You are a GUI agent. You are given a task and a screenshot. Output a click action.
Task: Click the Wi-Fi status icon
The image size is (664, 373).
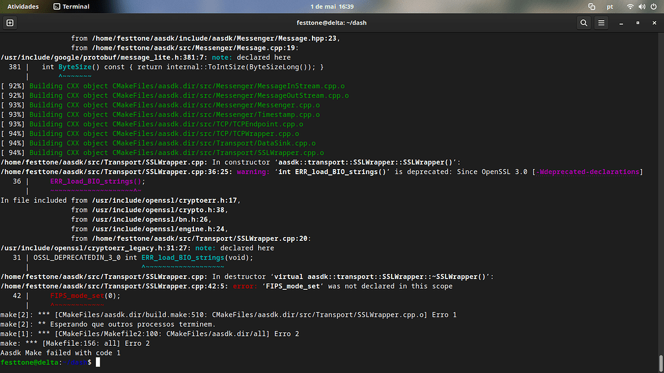click(x=631, y=6)
